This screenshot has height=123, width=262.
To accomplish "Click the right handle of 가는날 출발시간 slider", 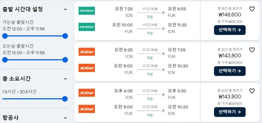I will 65,36.
